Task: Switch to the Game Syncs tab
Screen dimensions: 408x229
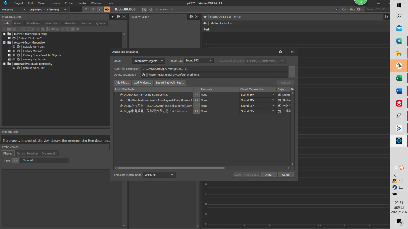Action: pos(53,23)
